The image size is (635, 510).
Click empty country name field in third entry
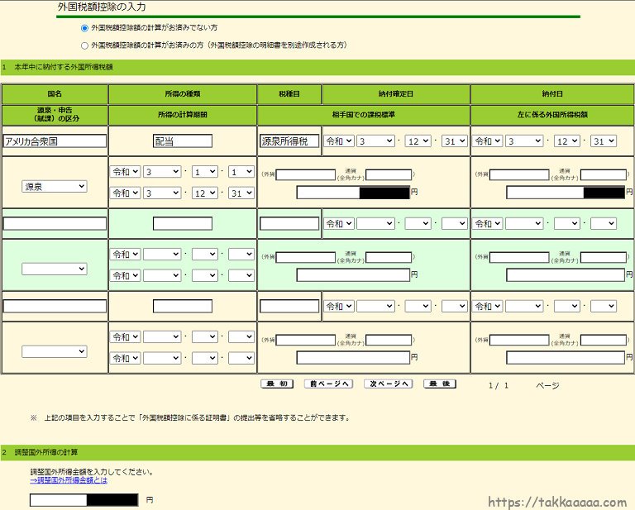pos(55,306)
